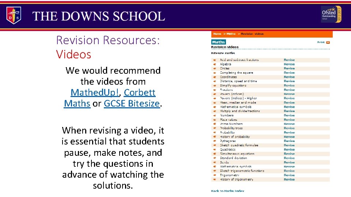Click Revise for Sketch trigonometric functions

pyautogui.click(x=289, y=171)
